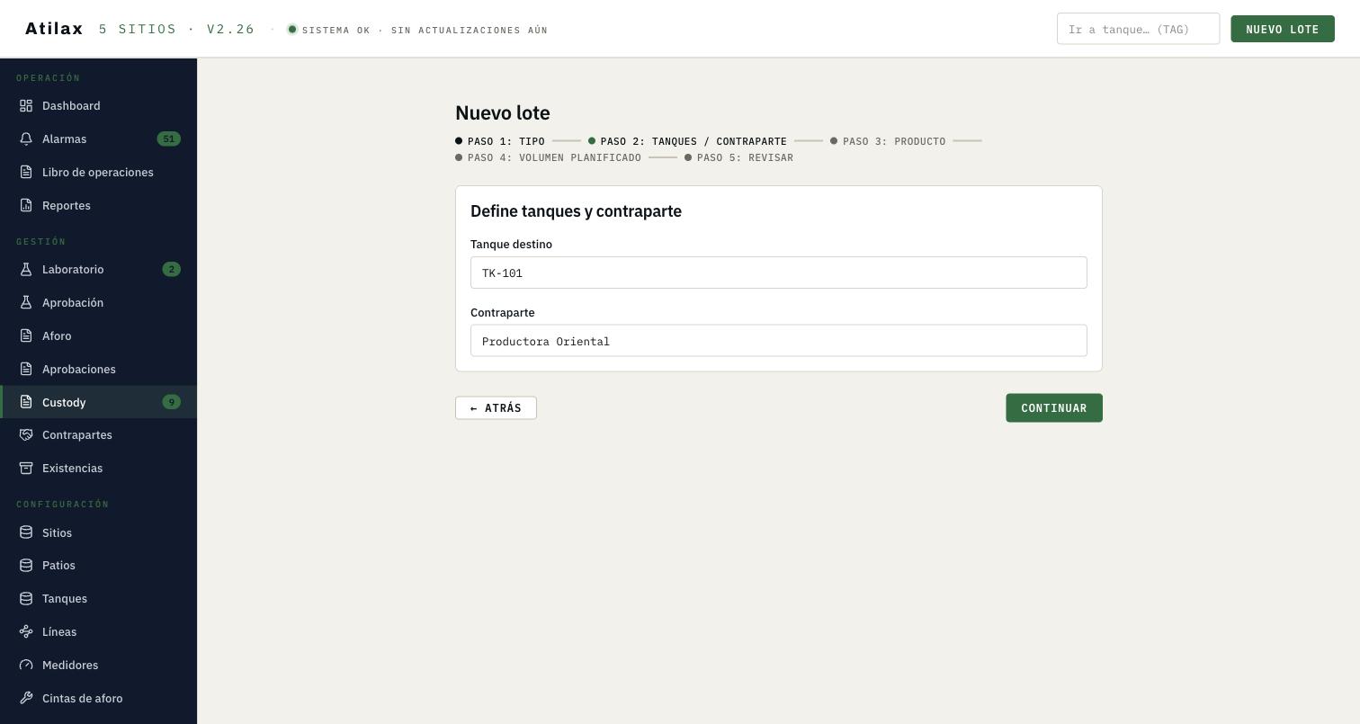Image resolution: width=1360 pixels, height=724 pixels.
Task: Click the Existencias archive box icon
Action: [x=26, y=469]
